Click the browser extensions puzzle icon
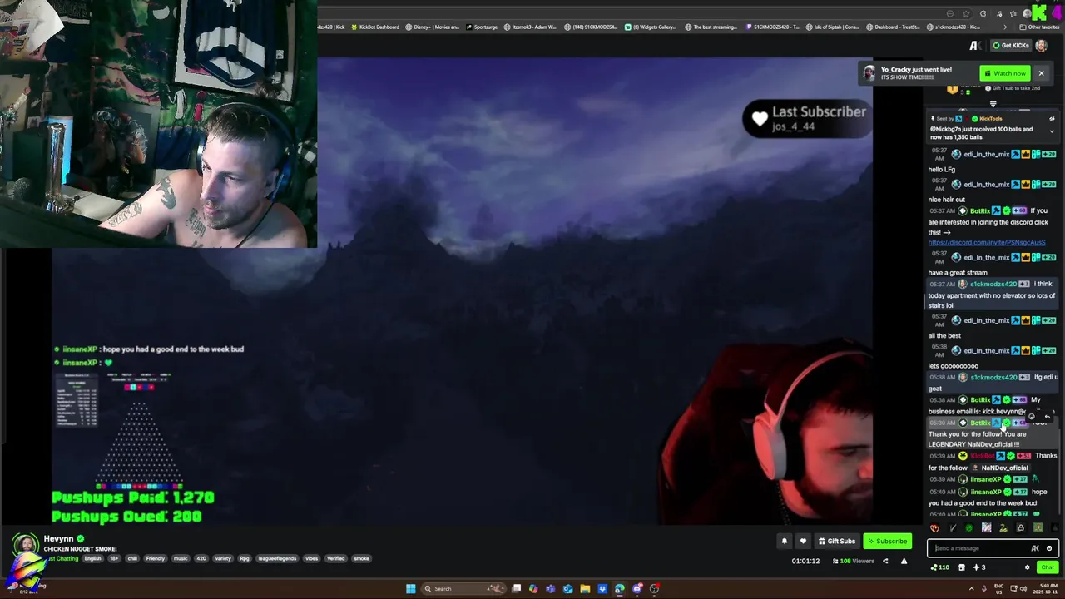The width and height of the screenshot is (1065, 599). point(983,13)
